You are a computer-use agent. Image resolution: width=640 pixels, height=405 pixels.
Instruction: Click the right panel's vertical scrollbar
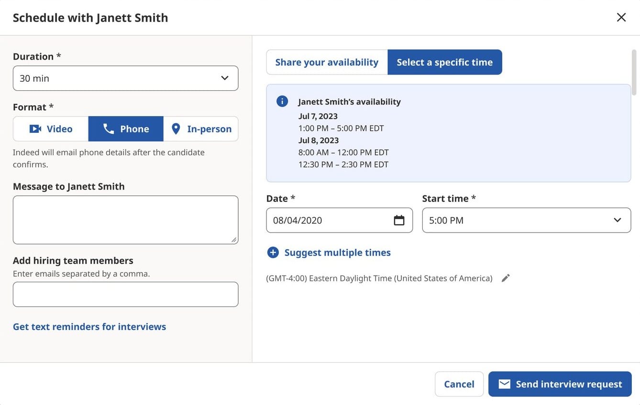tap(634, 73)
